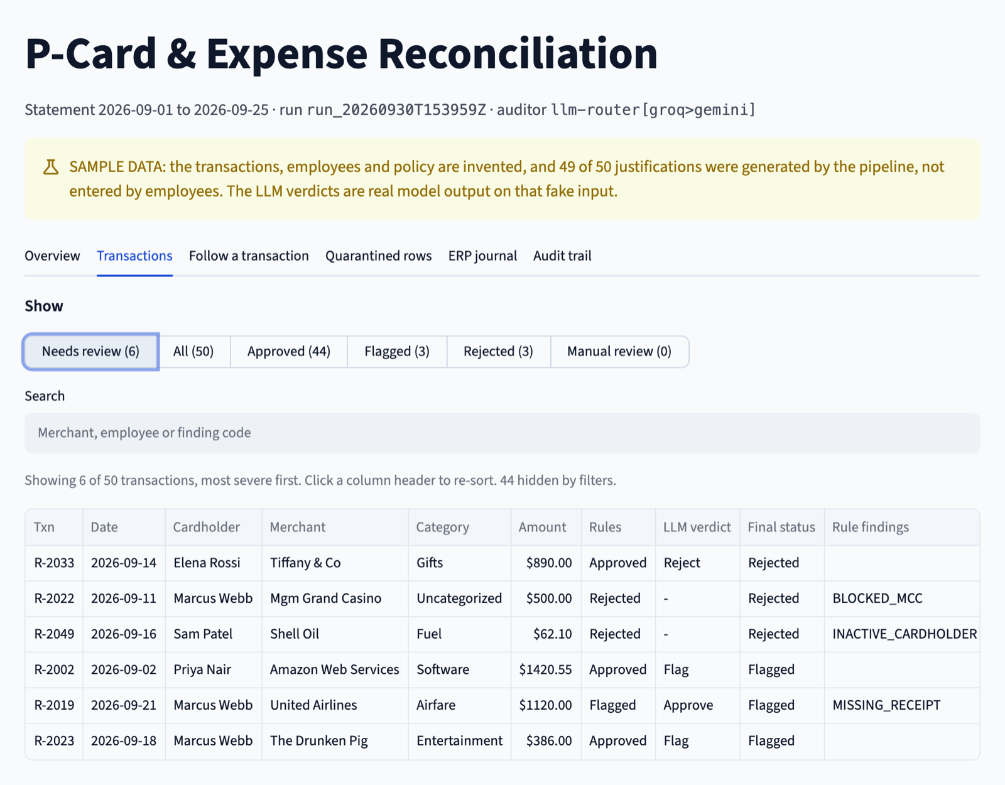The image size is (1005, 785).
Task: Select the Amazon Web Services cell
Action: [335, 669]
